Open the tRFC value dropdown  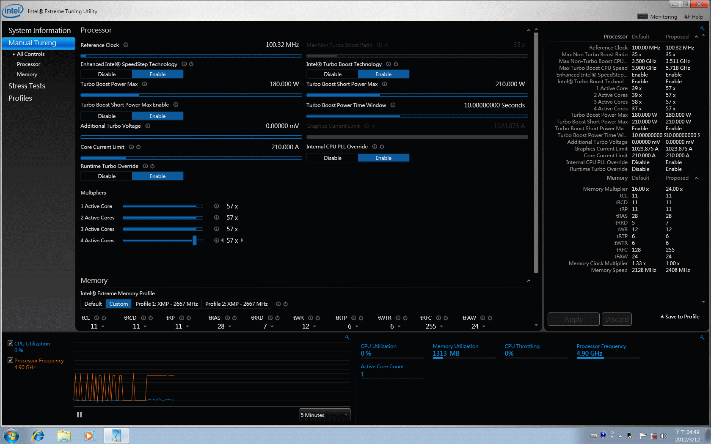coord(441,326)
